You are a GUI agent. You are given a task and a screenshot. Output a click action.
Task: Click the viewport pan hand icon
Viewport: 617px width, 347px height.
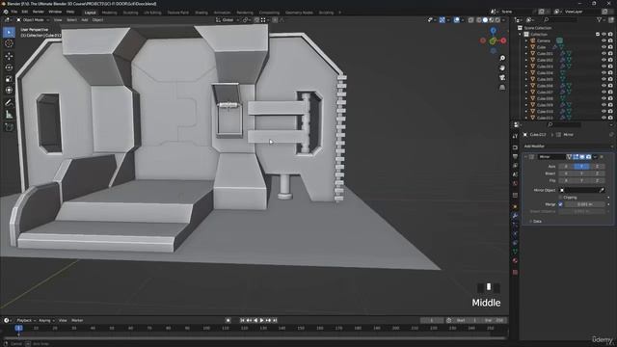[x=502, y=68]
